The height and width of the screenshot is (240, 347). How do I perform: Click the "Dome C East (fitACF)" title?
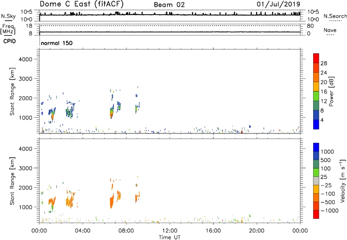[82, 4]
